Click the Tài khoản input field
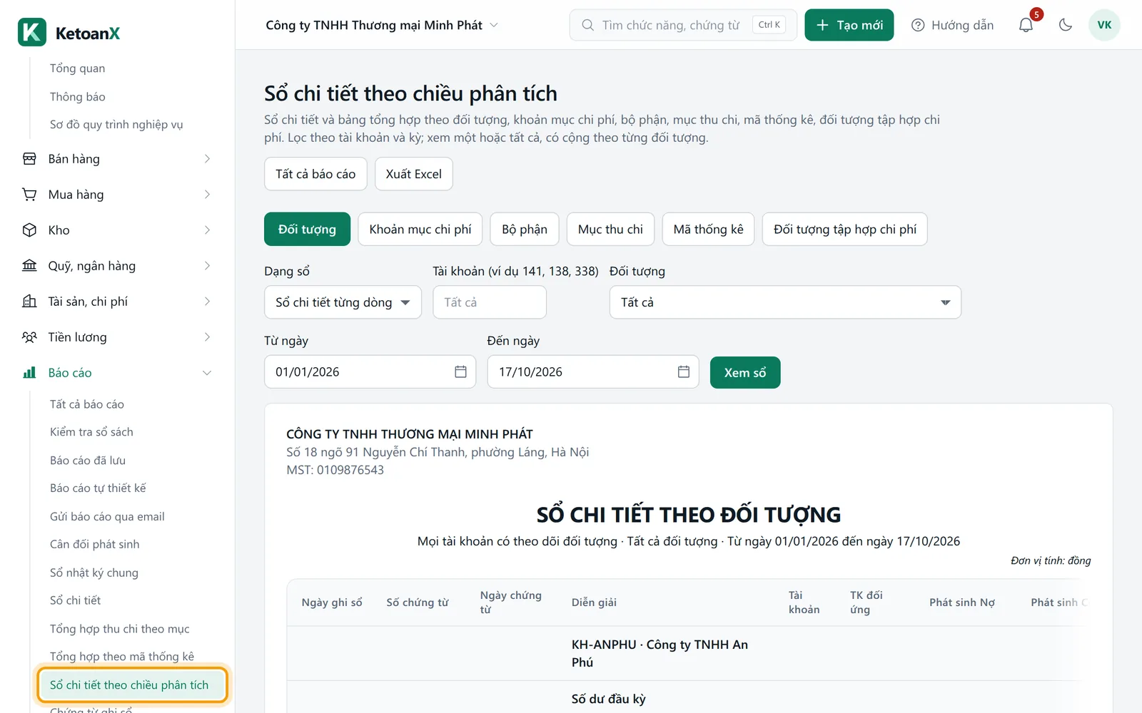The height and width of the screenshot is (713, 1142). [x=490, y=302]
